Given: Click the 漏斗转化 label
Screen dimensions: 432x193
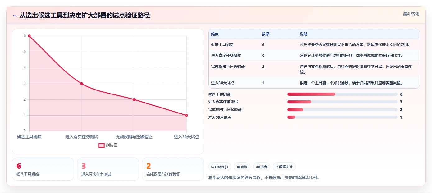Looking at the screenshot, I should pos(411,14).
